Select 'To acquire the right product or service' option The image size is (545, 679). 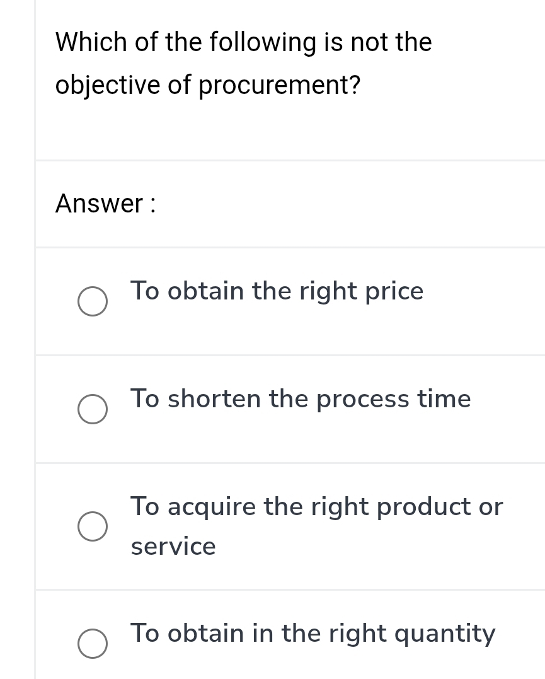(92, 526)
